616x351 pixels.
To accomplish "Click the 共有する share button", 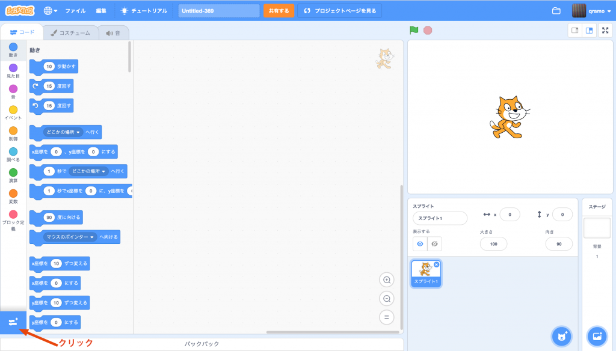I will 279,11.
